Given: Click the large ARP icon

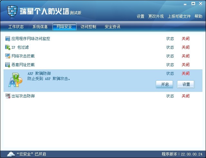Looking at the screenshot, I should [15, 80].
